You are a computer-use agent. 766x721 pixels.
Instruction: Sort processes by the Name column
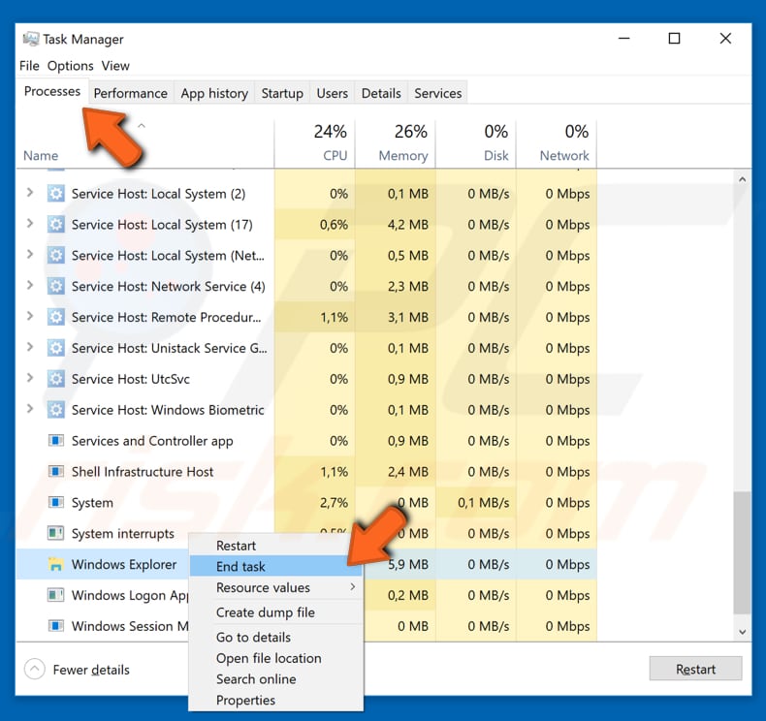coord(145,144)
